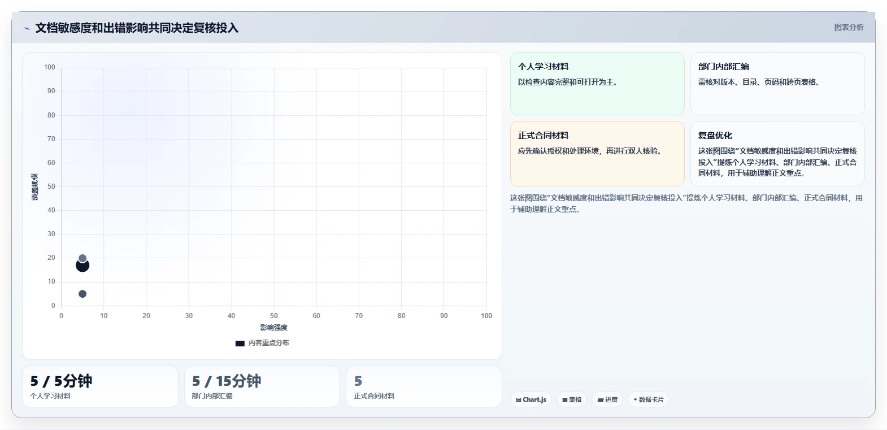Click the lowest scatter point near 5
Screen dimensions: 887x430
82,294
